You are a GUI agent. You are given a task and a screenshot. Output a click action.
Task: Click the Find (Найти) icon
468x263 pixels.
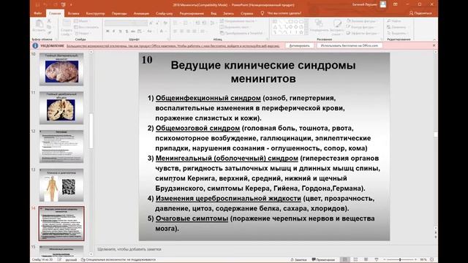pyautogui.click(x=389, y=21)
